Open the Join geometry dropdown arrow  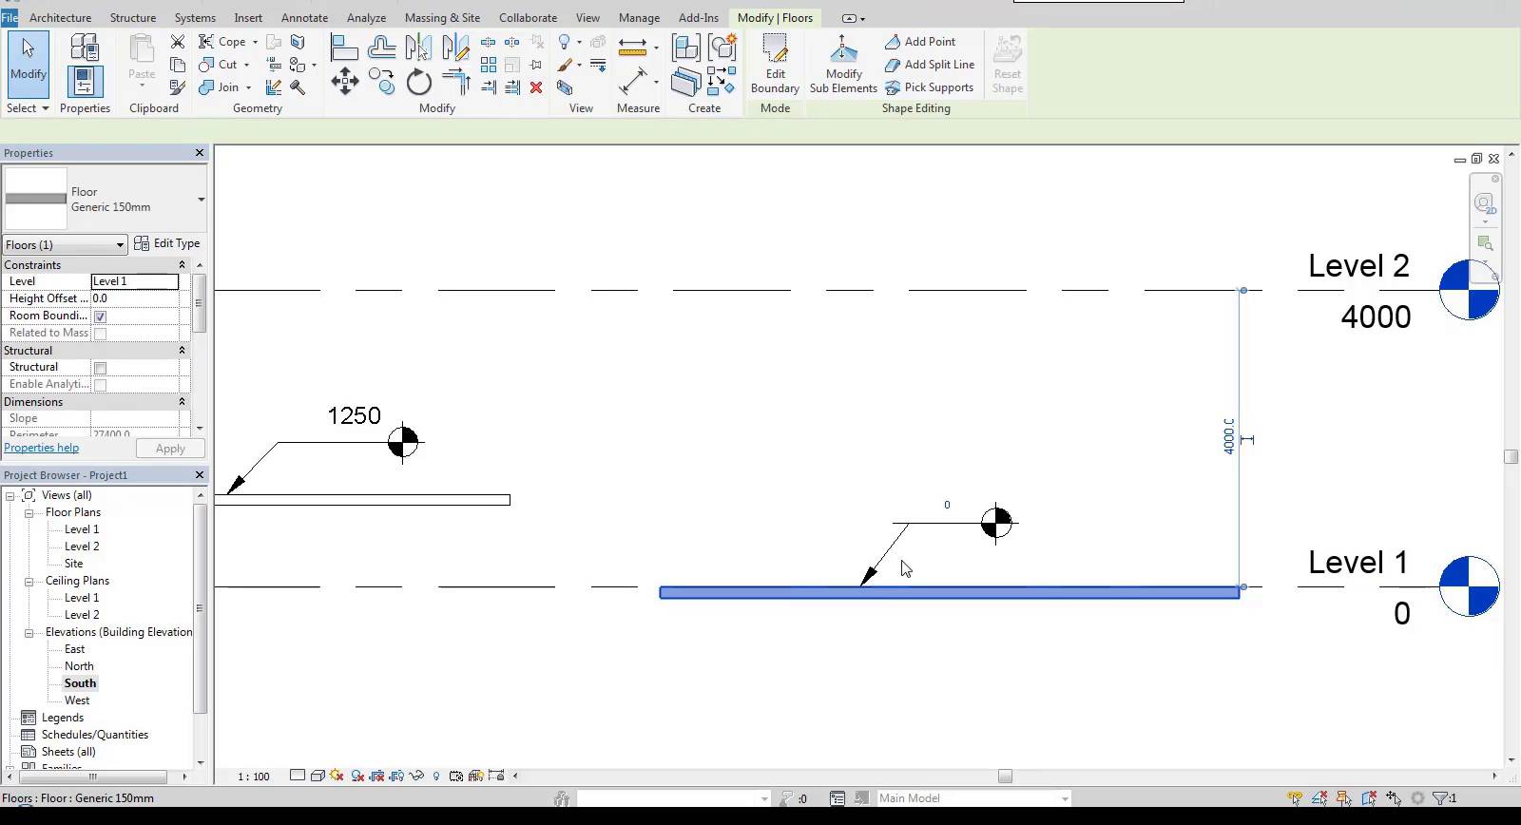pos(248,87)
